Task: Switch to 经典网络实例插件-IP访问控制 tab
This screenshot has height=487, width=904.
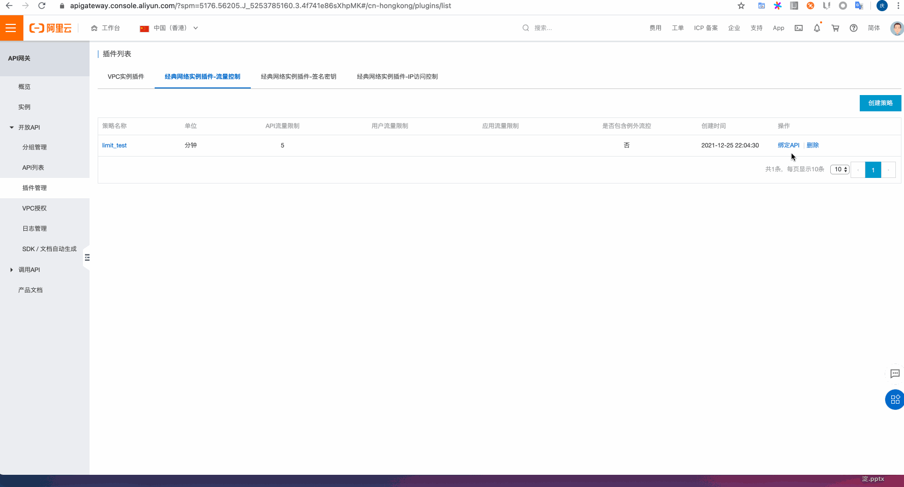Action: click(x=397, y=77)
